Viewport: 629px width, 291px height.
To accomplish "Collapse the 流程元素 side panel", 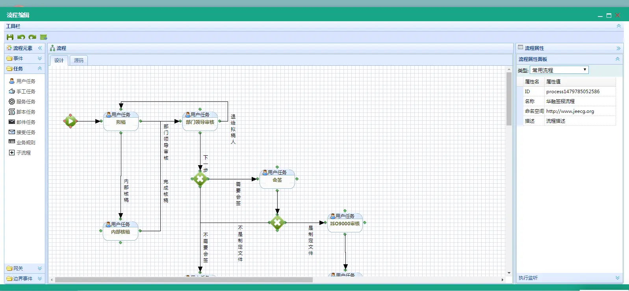I will tap(40, 48).
